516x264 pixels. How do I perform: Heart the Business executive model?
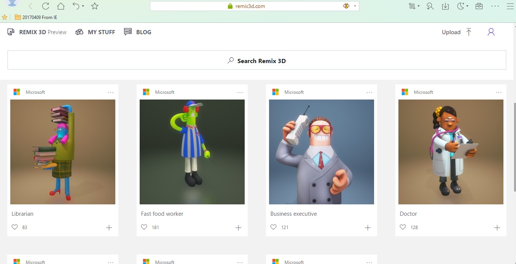pos(273,227)
